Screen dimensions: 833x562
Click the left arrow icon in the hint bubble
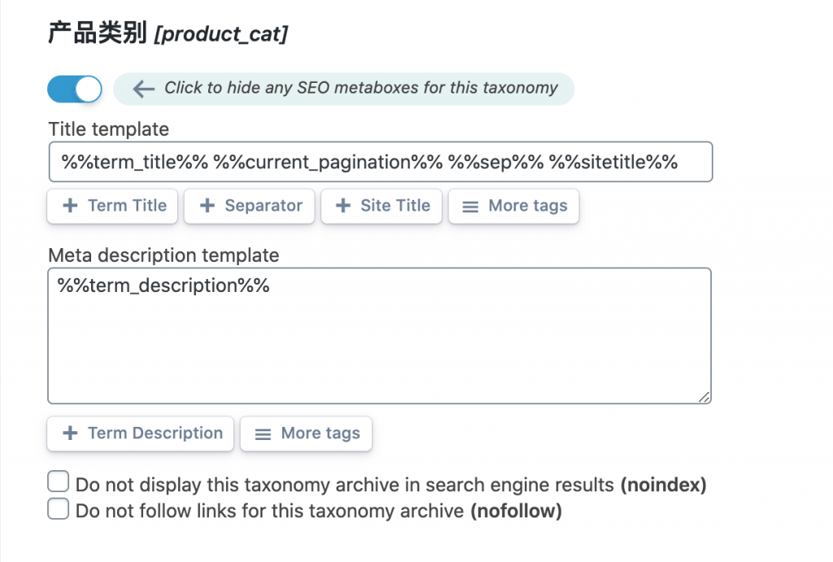click(x=144, y=89)
